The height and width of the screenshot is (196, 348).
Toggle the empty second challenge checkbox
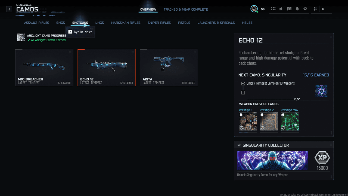[243, 93]
